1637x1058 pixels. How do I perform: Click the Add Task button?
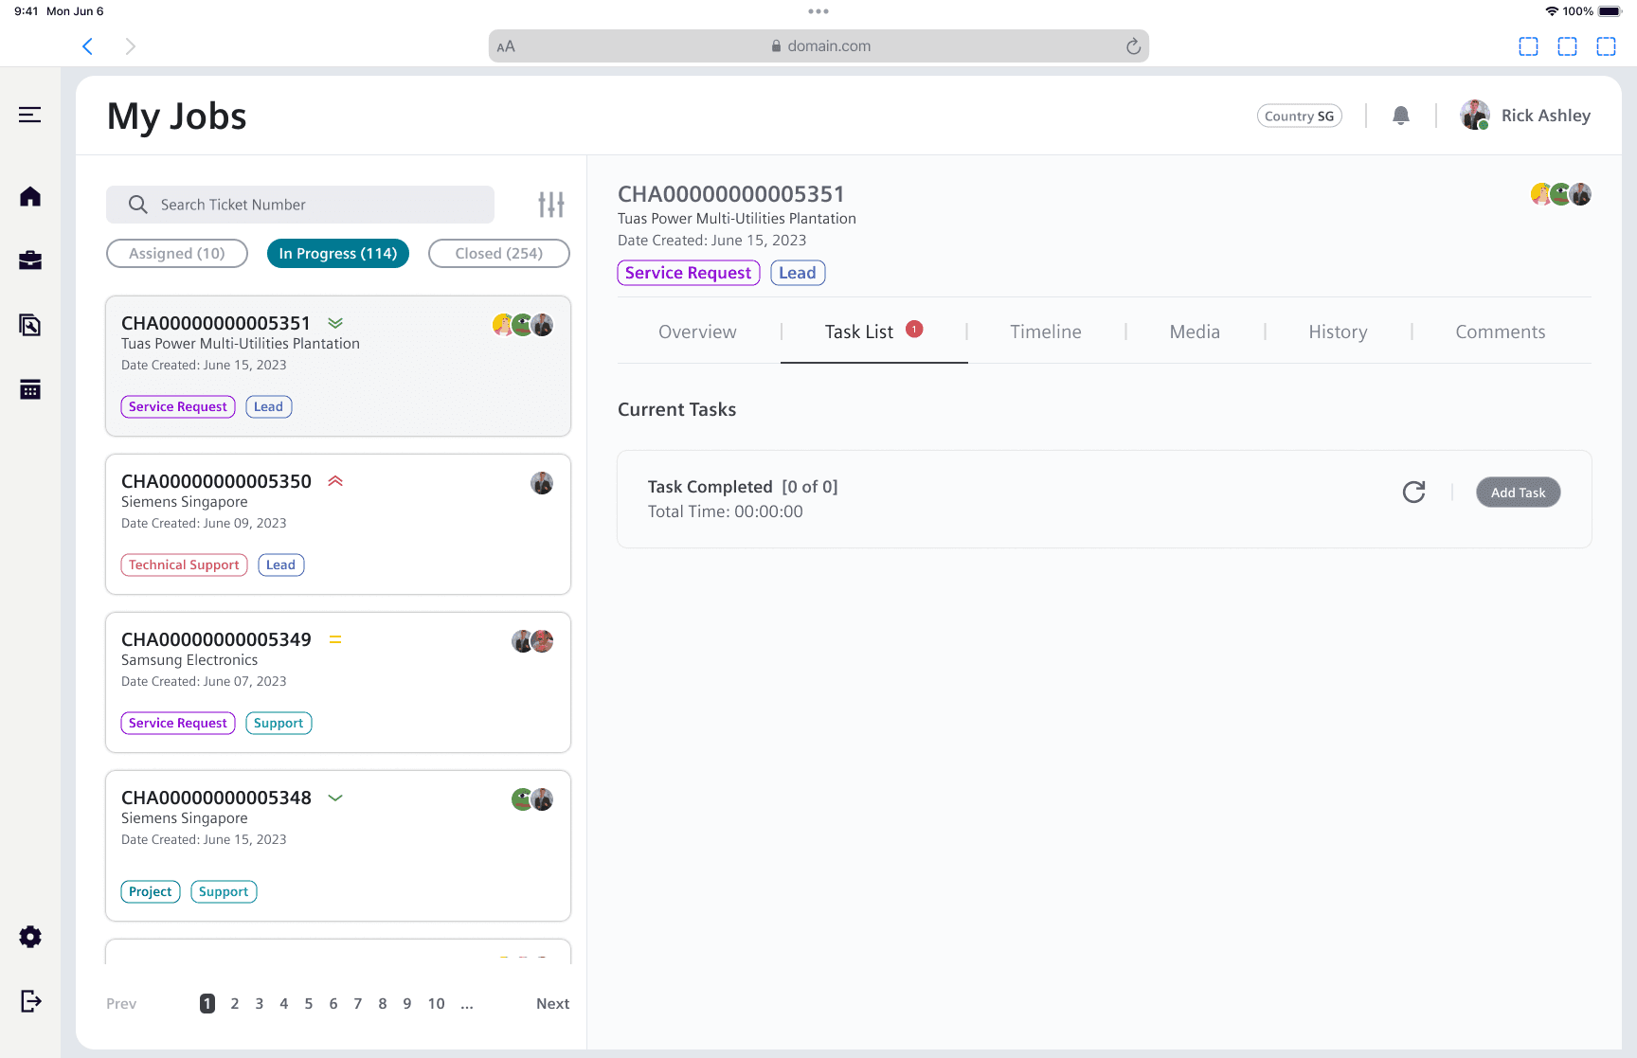point(1519,492)
